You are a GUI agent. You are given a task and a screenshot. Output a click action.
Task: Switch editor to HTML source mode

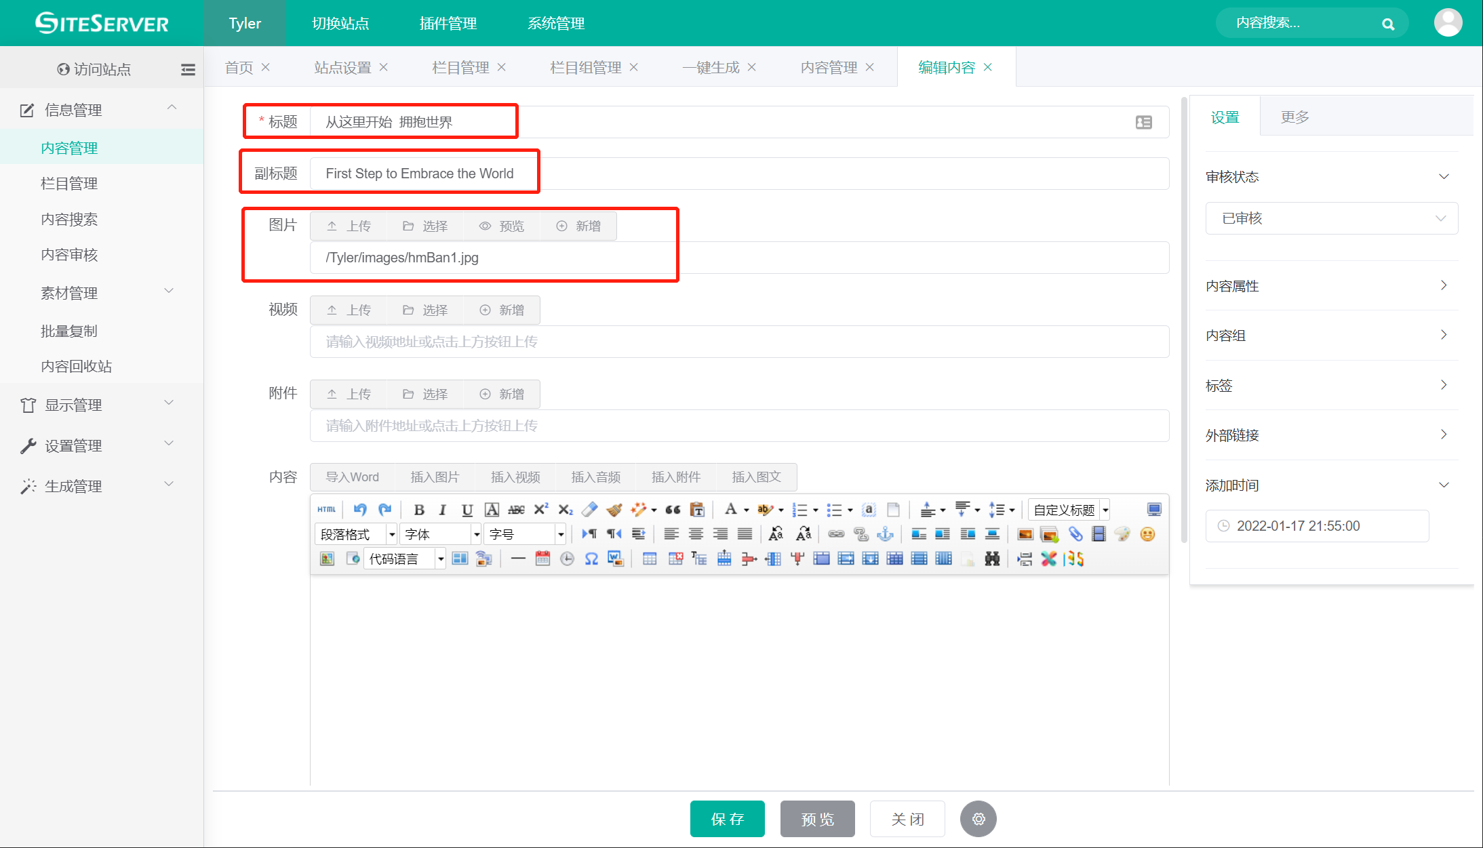[x=326, y=510]
